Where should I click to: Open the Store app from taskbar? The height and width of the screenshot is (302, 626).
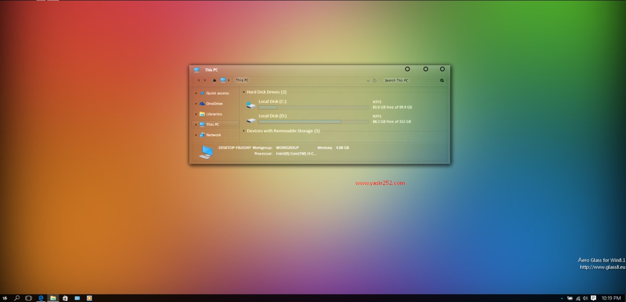coord(65,298)
